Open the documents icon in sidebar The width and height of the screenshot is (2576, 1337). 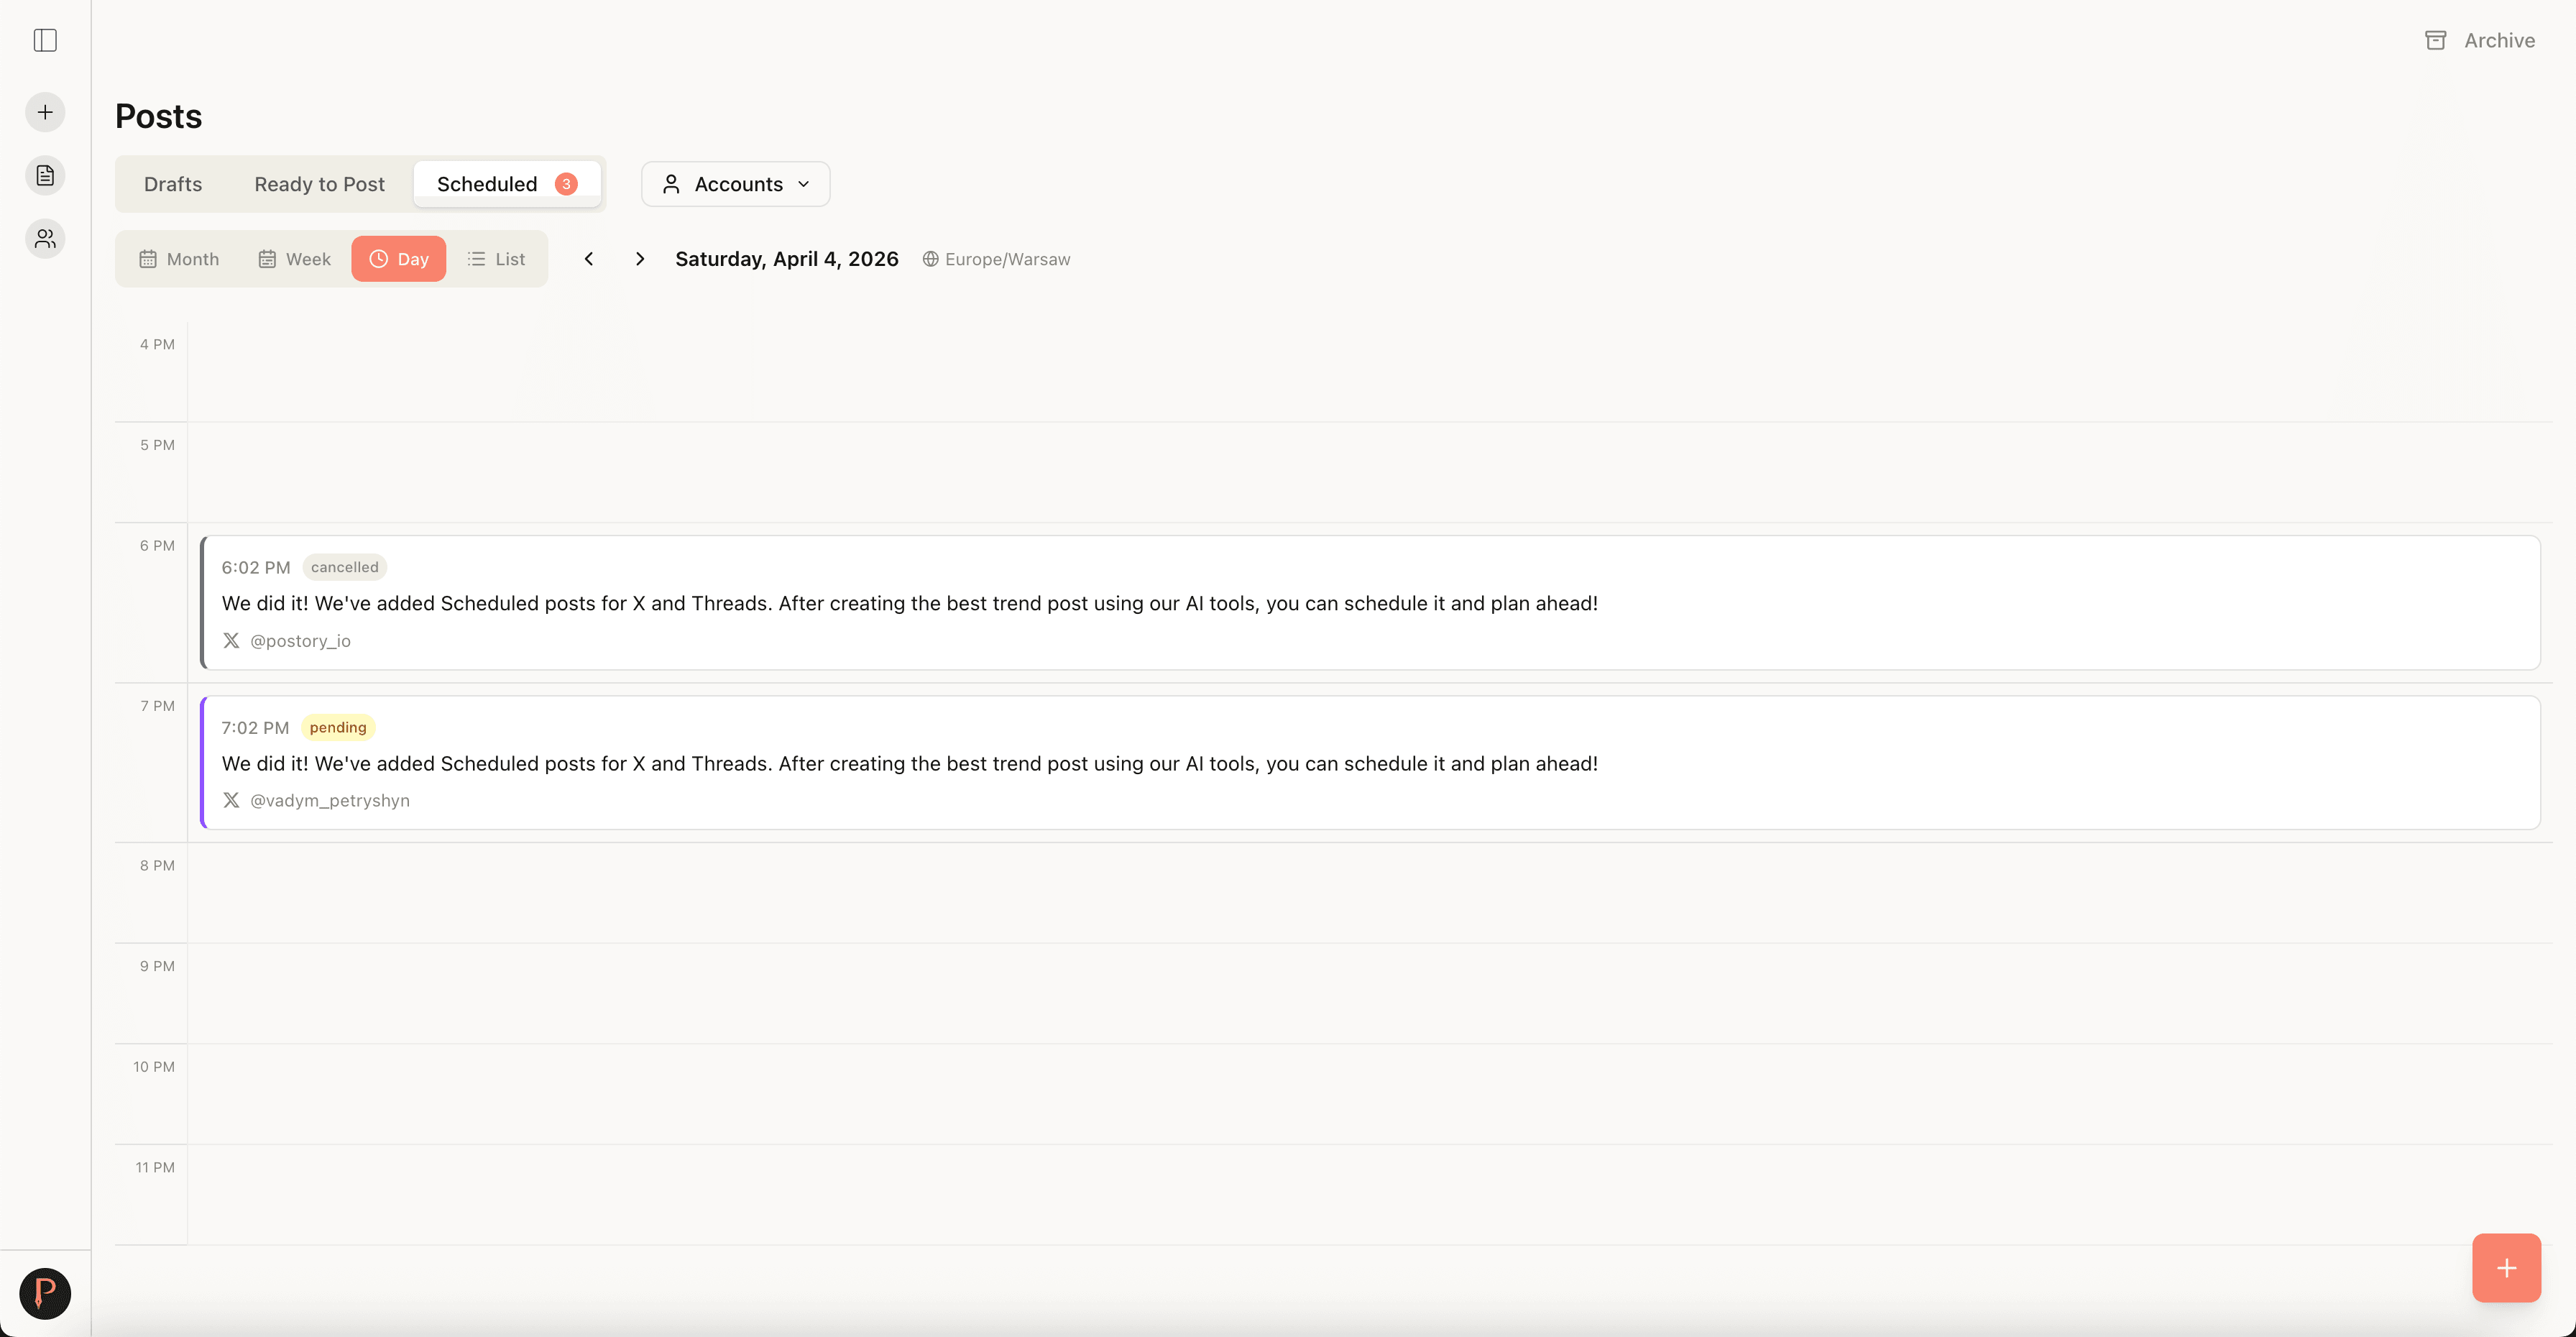coord(45,175)
